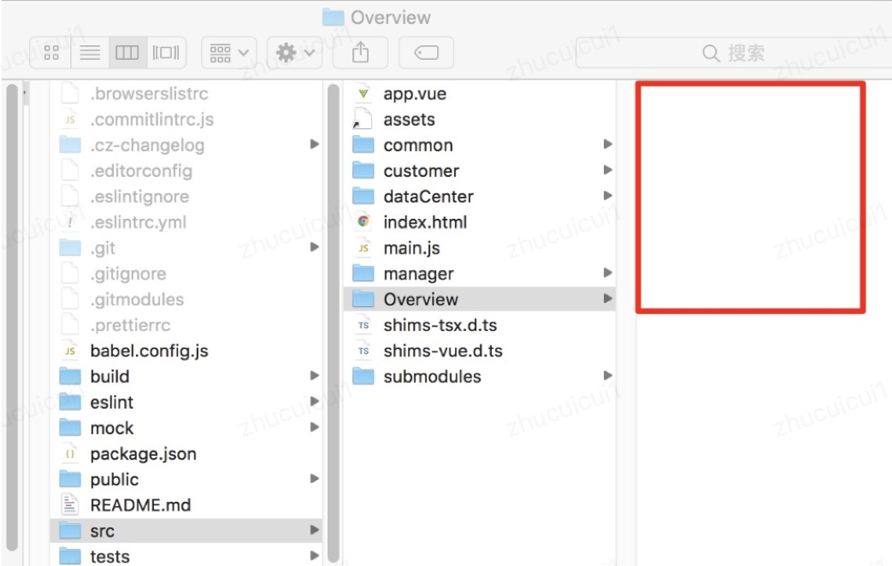Select the babel.config.js file

pos(149,351)
